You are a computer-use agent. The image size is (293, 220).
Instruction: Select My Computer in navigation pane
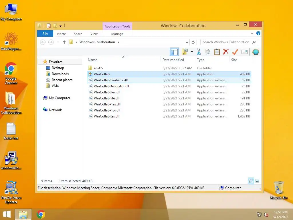pyautogui.click(x=60, y=98)
